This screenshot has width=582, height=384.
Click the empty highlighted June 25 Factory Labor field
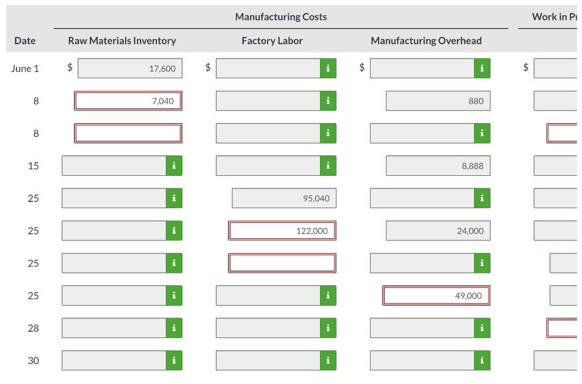[x=282, y=263]
